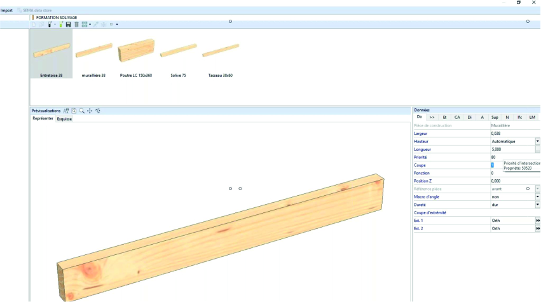Click the grid view icon in toolbar
This screenshot has height=302, width=541.
(85, 24)
